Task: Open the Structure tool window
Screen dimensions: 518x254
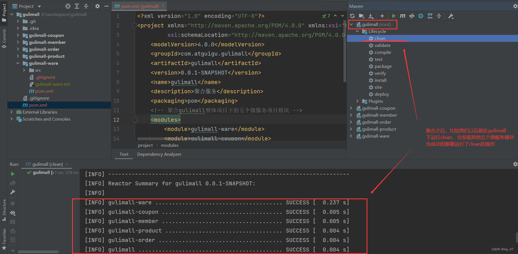Action: [4, 210]
